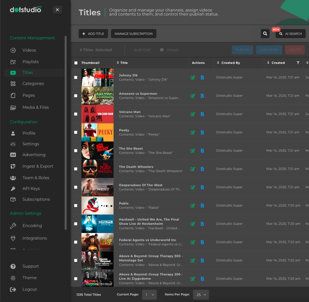Change Items Per Page using the dropdown
Image resolution: width=309 pixels, height=302 pixels.
pos(201,295)
